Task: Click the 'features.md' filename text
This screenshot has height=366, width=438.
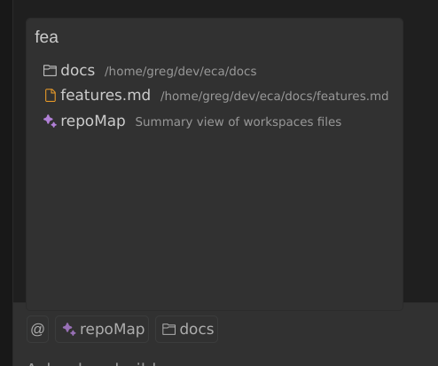Action: pyautogui.click(x=106, y=95)
